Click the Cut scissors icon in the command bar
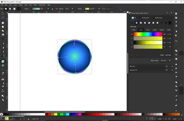Screen dimensions: 184x121 [176, 55]
